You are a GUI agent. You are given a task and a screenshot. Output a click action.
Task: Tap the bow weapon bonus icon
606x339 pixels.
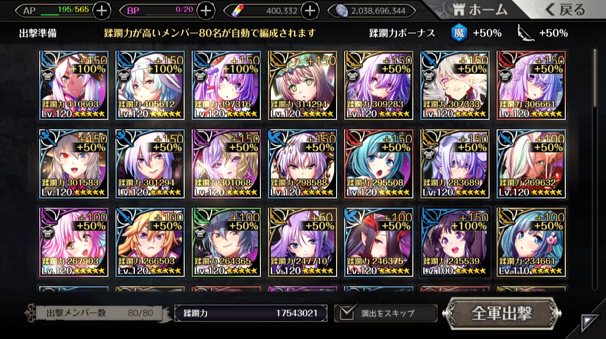[x=526, y=33]
